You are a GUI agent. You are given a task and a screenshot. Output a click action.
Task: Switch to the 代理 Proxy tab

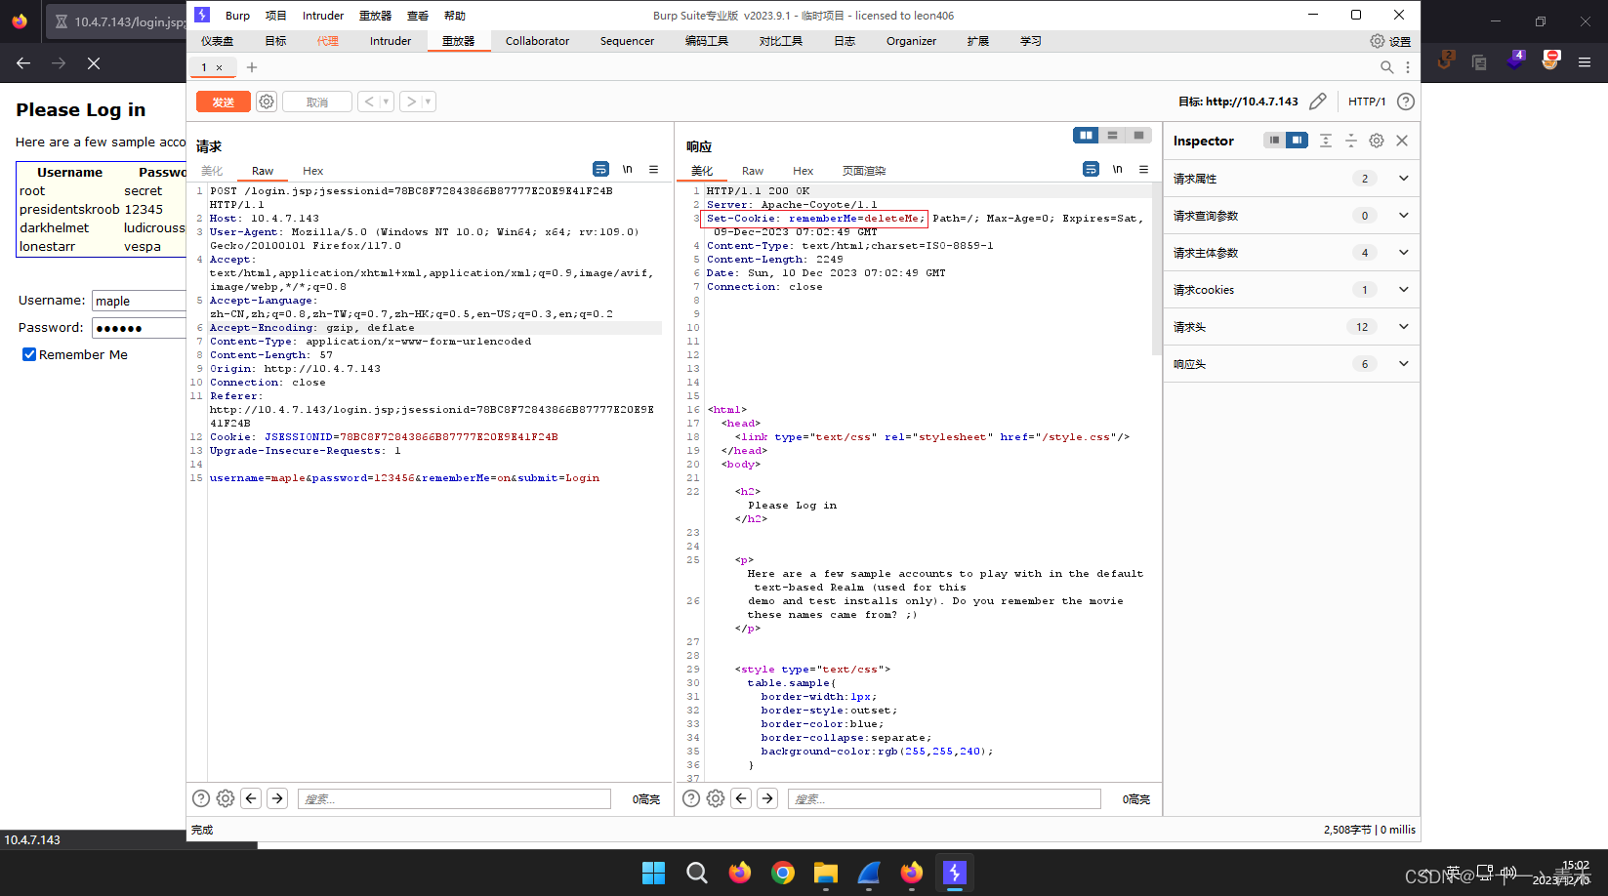(x=327, y=41)
